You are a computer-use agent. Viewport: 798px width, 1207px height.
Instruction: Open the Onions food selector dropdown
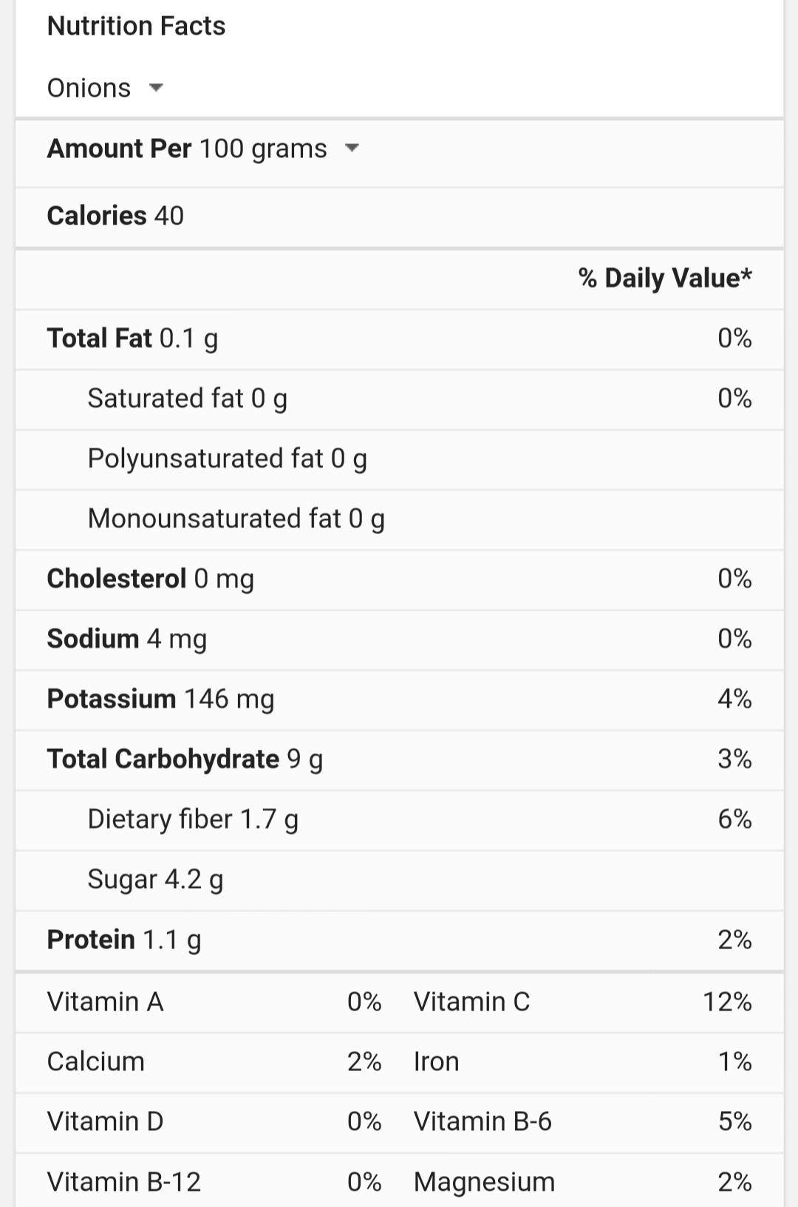pyautogui.click(x=105, y=88)
